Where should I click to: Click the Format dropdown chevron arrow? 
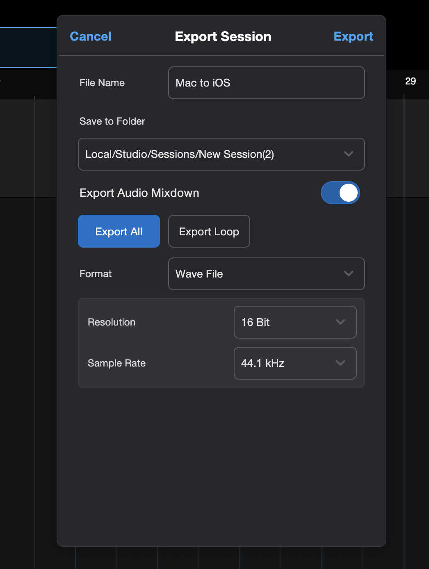(349, 274)
